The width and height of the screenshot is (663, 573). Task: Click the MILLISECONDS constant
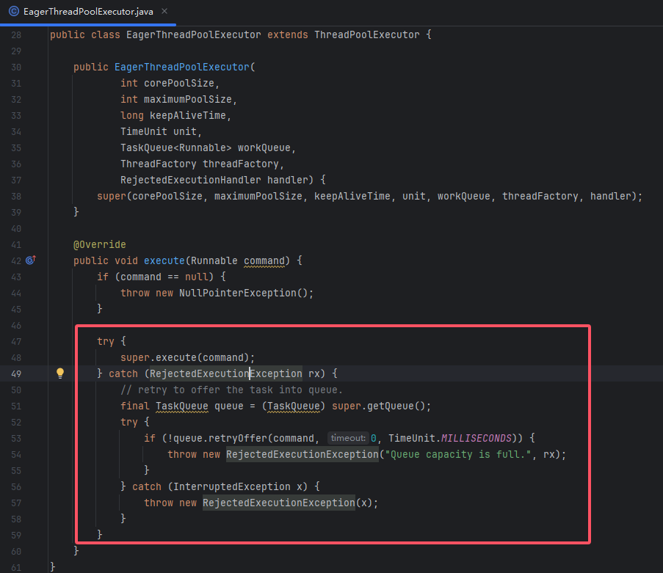point(476,438)
